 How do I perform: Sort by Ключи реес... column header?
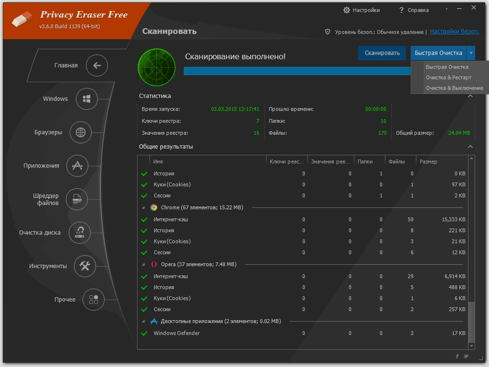point(287,162)
